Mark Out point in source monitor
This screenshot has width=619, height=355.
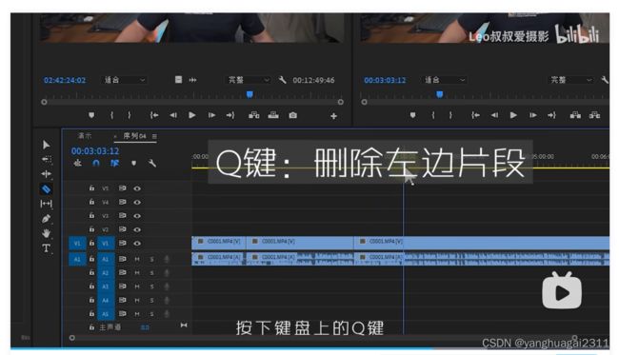point(130,115)
